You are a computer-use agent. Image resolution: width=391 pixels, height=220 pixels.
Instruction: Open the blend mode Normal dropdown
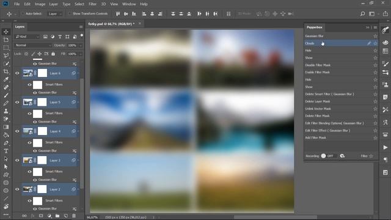33,45
